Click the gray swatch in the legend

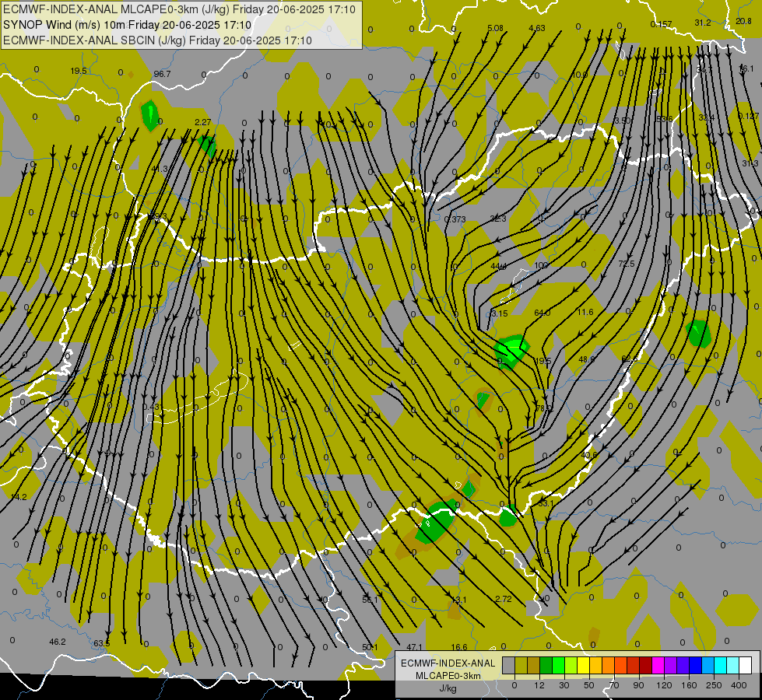[x=508, y=665]
